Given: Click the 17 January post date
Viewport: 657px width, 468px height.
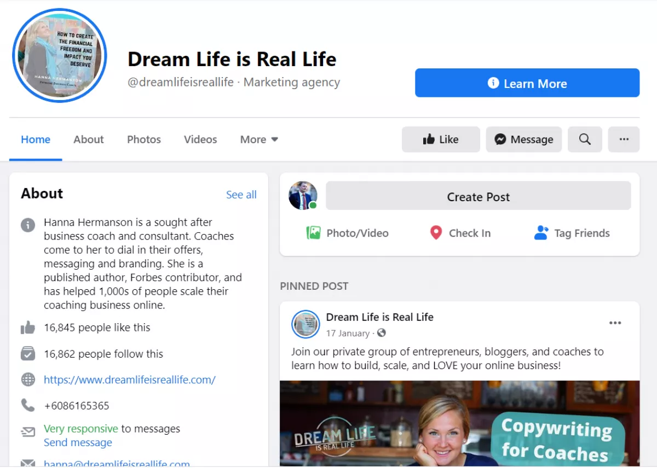Looking at the screenshot, I should coord(348,333).
